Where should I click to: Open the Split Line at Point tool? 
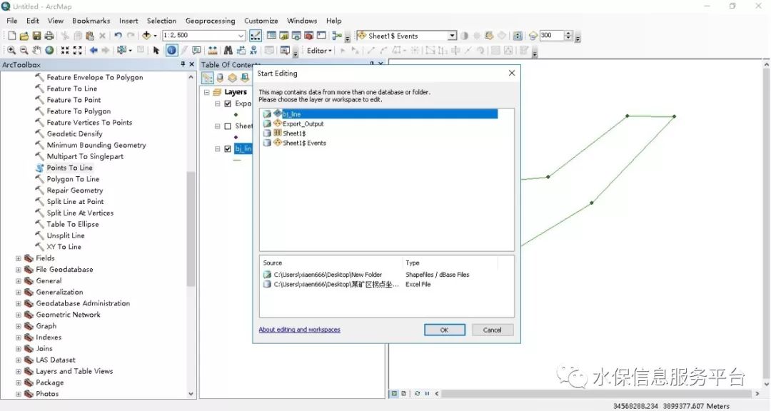tap(75, 201)
